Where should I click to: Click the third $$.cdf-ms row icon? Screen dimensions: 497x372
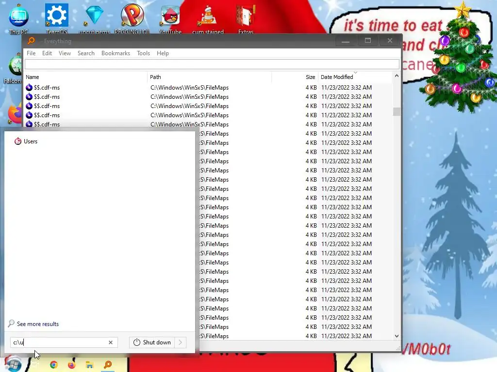click(29, 106)
